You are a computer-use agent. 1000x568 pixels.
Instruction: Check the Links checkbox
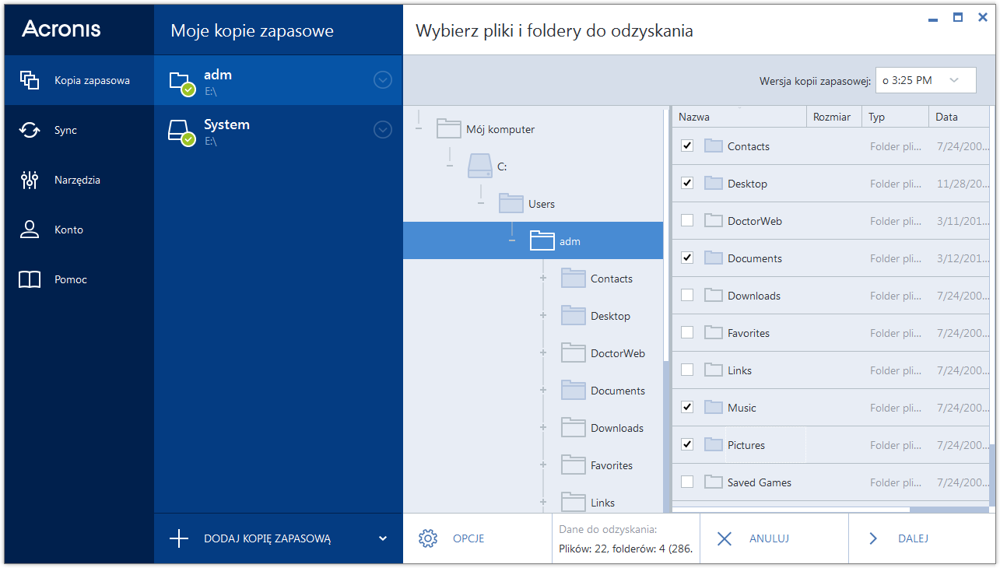click(x=687, y=370)
